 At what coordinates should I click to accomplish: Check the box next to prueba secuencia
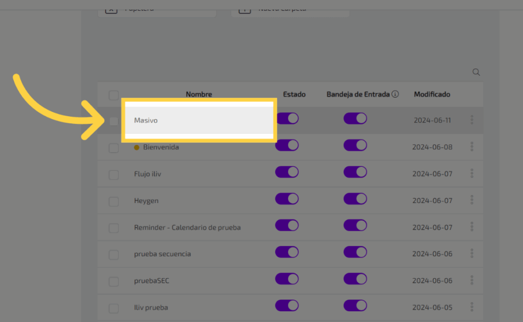point(113,254)
